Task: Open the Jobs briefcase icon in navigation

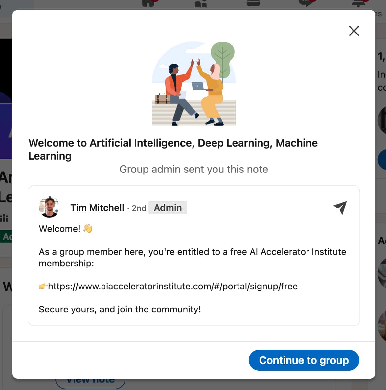Action: [x=253, y=3]
